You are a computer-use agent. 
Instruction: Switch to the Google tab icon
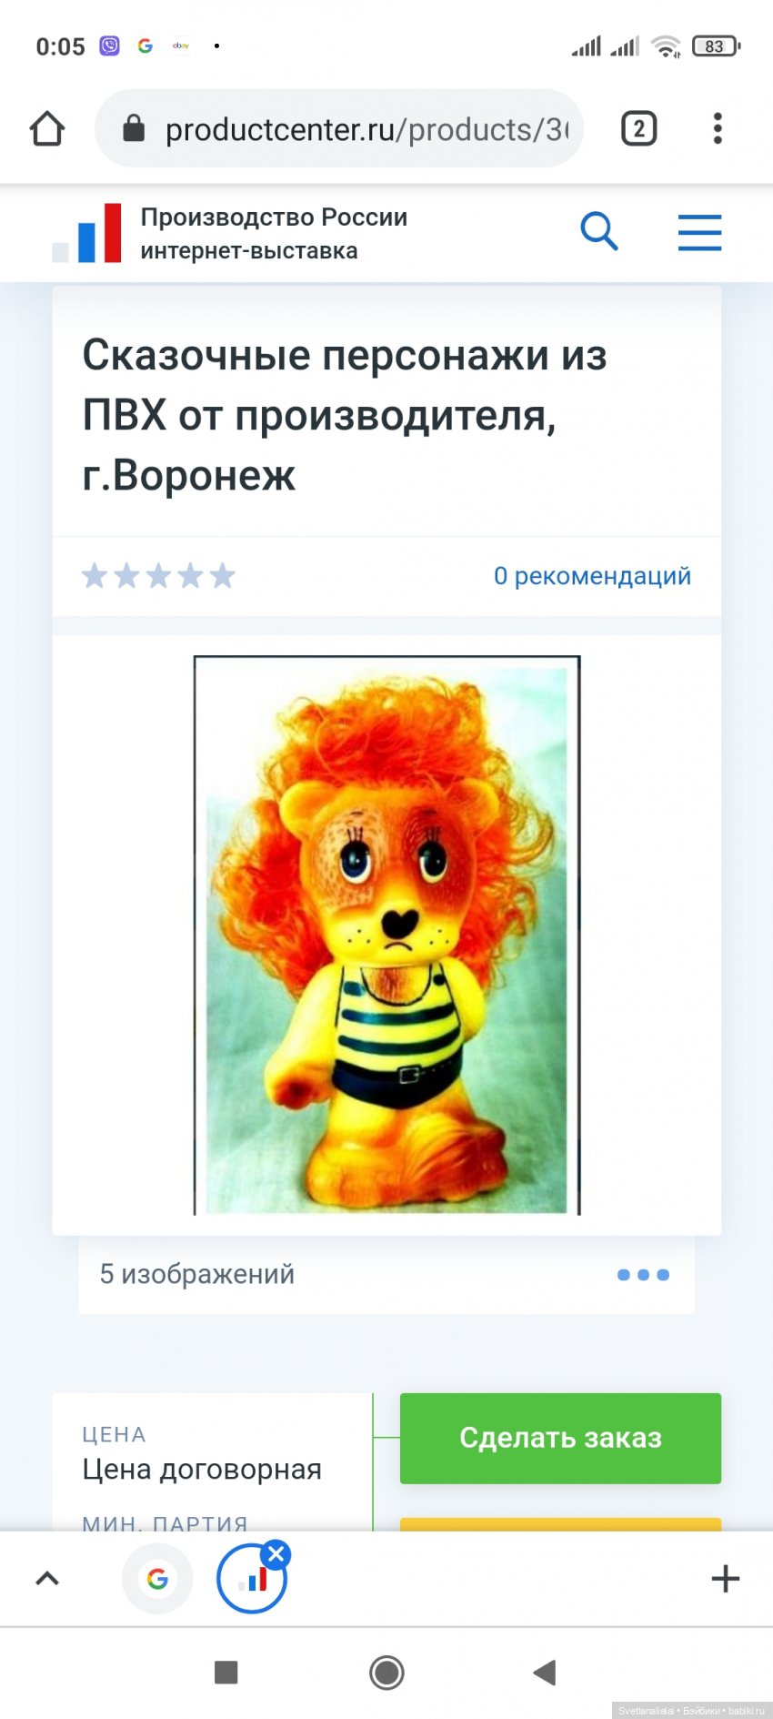point(157,1579)
